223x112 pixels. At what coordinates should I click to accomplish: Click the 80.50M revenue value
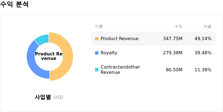pos(174,70)
